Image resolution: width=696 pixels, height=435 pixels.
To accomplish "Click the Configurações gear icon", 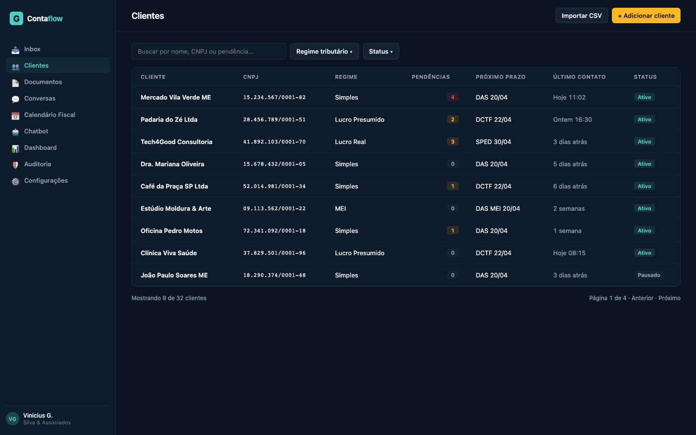I will coord(15,181).
